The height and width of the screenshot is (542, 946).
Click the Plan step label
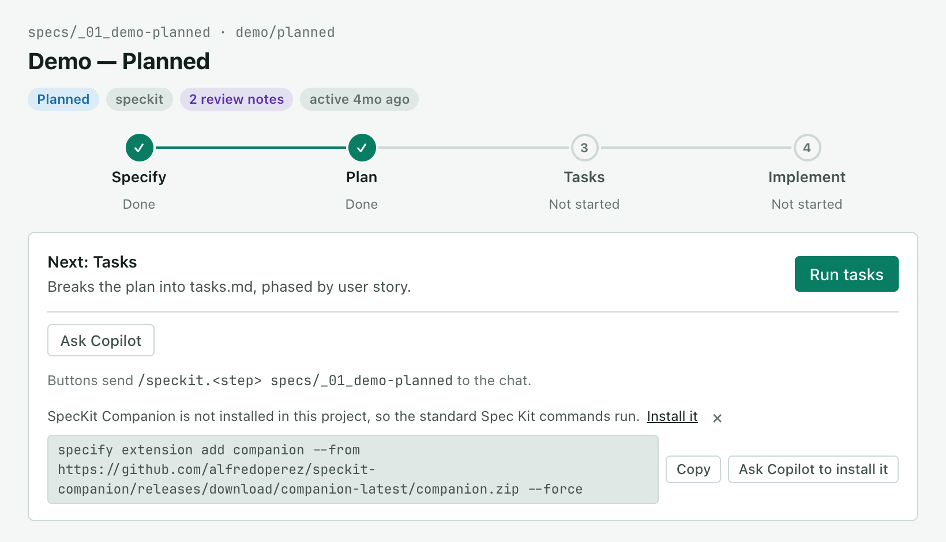(362, 177)
